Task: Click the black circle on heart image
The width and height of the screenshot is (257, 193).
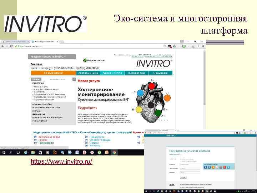Action: (151, 105)
